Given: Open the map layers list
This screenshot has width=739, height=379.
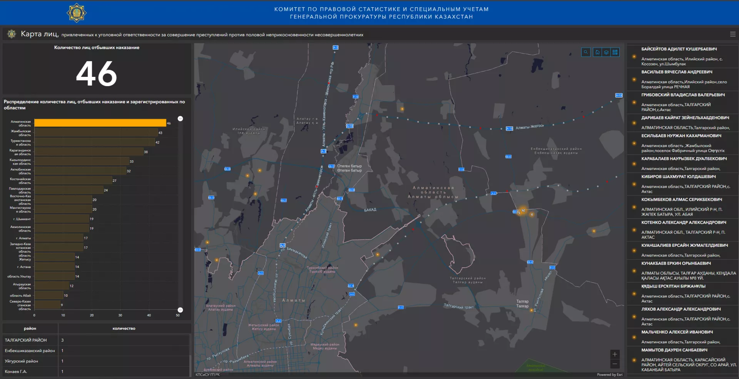Looking at the screenshot, I should coord(606,52).
